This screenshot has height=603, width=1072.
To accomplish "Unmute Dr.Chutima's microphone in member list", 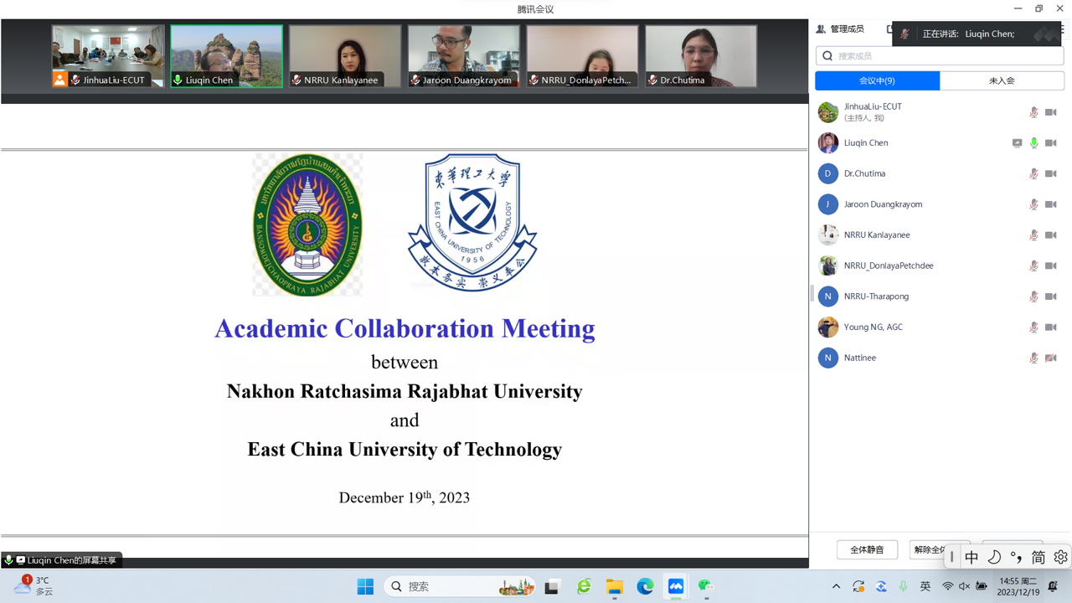I will pyautogui.click(x=1034, y=174).
